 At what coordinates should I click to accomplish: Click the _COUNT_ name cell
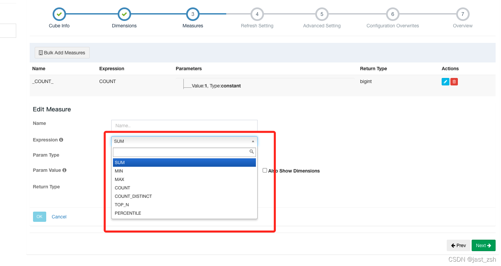[x=43, y=81]
